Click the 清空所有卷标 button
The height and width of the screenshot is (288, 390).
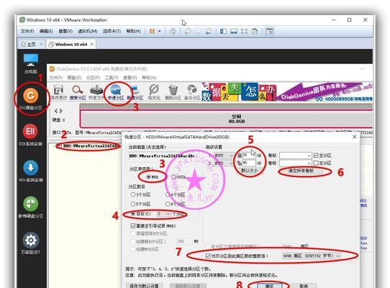point(301,171)
